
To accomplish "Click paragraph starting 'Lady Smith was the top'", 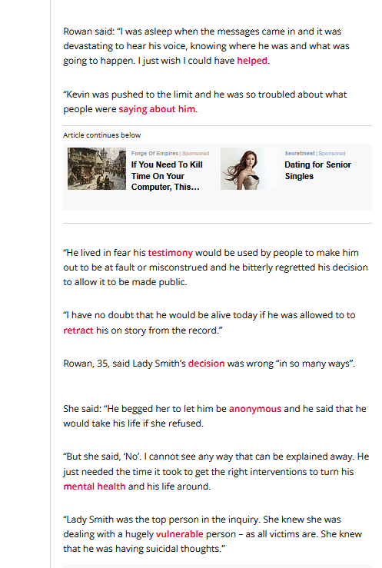I will point(213,534).
